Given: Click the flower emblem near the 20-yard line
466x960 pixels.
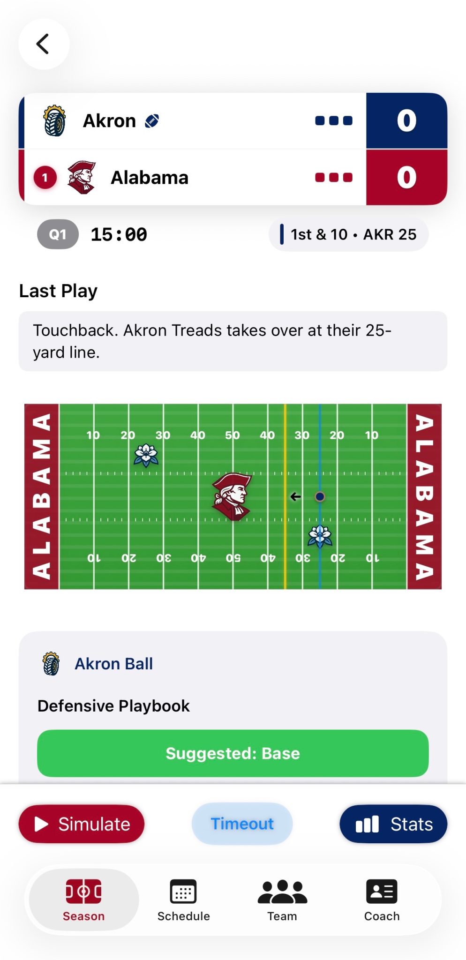Looking at the screenshot, I should (146, 455).
